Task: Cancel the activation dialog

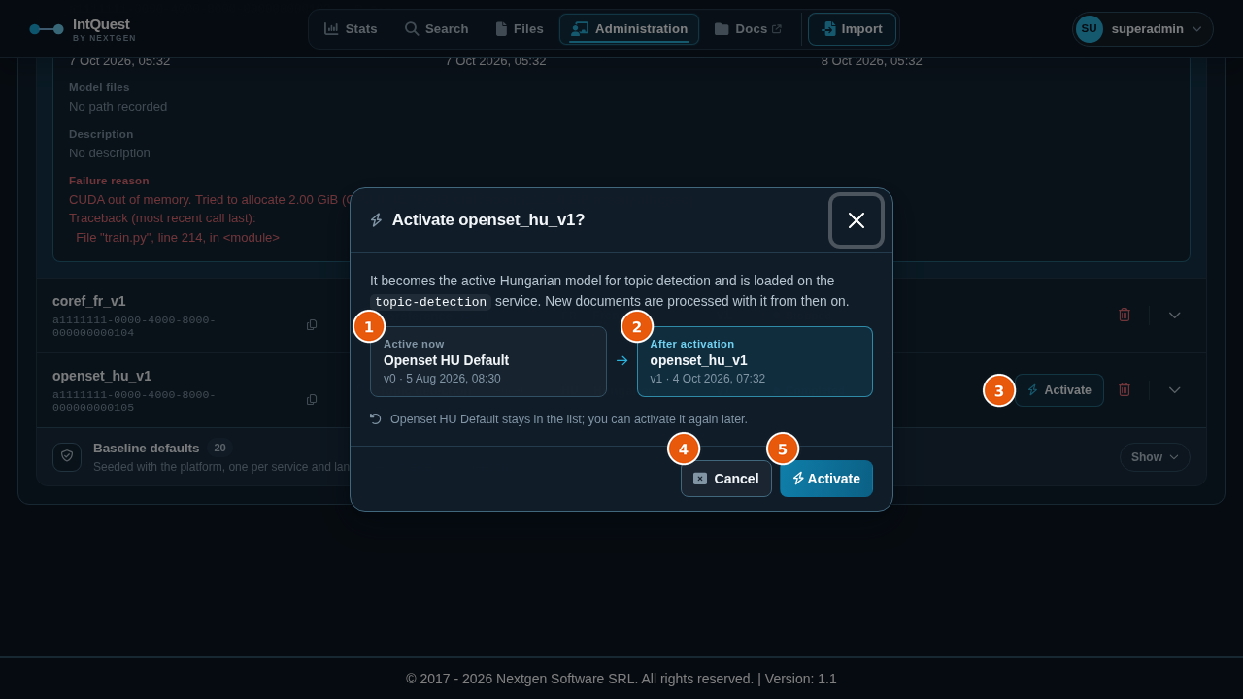Action: point(726,479)
